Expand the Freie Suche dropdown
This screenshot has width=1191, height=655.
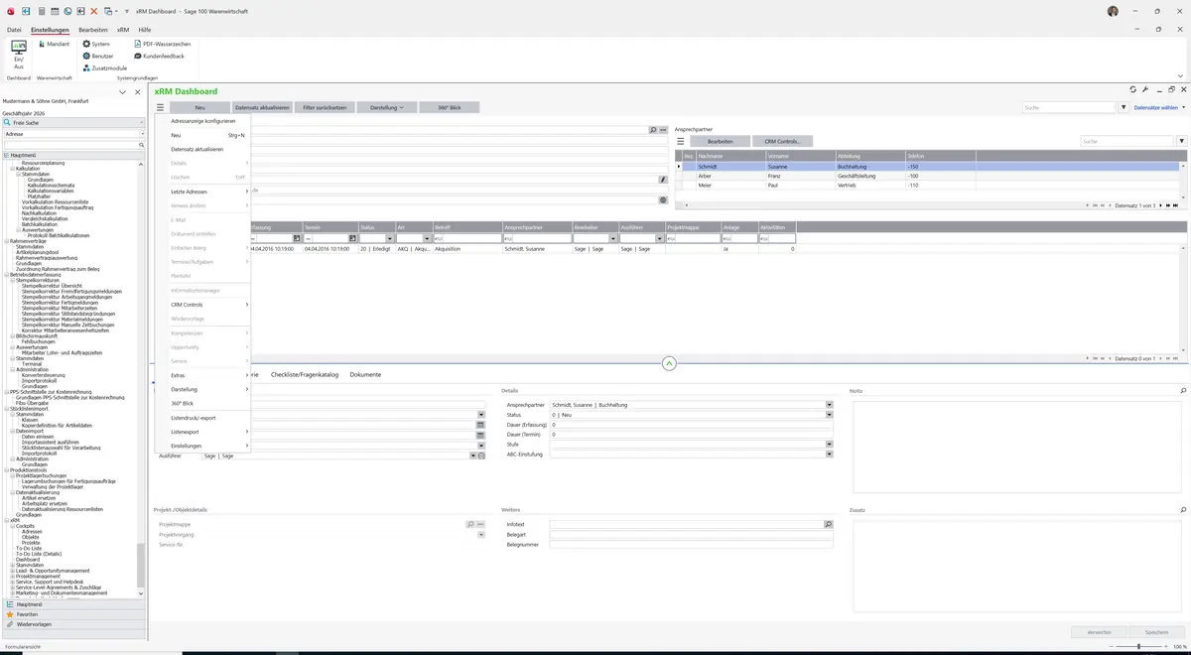tap(142, 122)
